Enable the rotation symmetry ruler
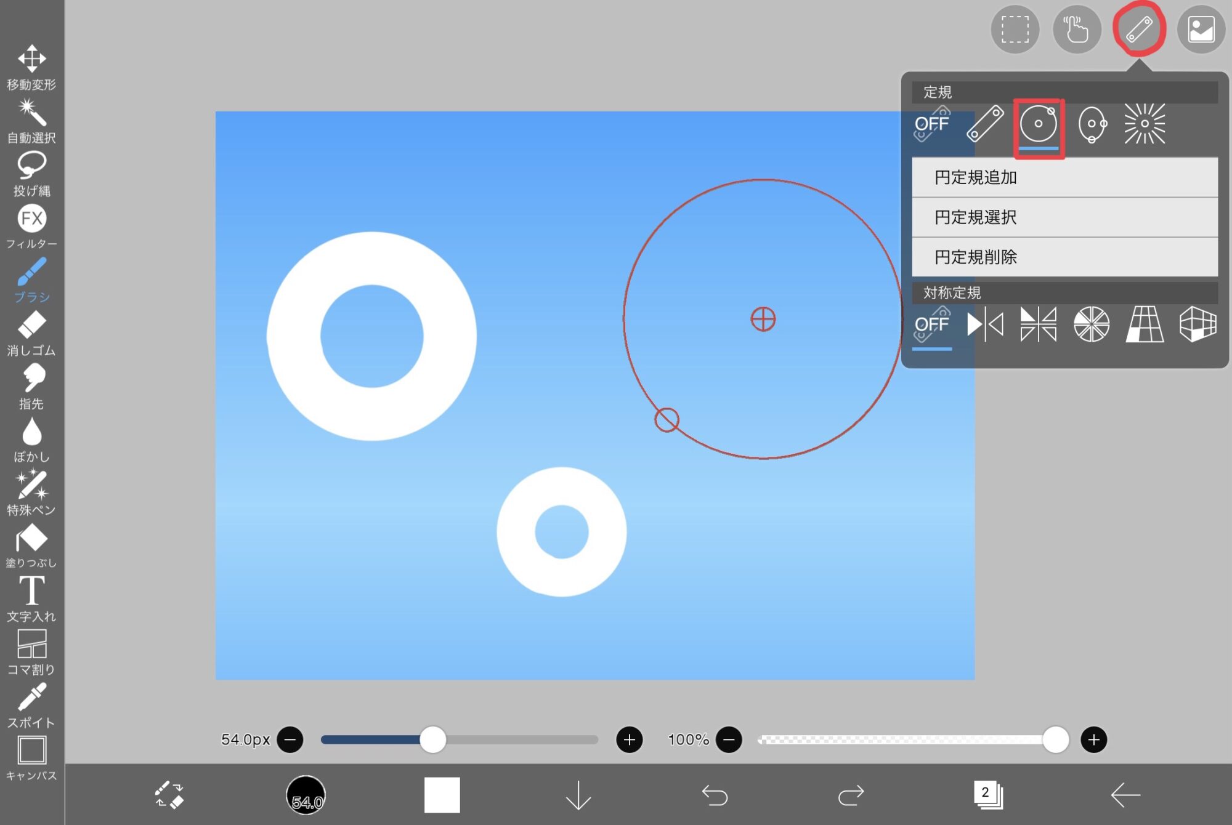1232x825 pixels. pyautogui.click(x=1092, y=324)
